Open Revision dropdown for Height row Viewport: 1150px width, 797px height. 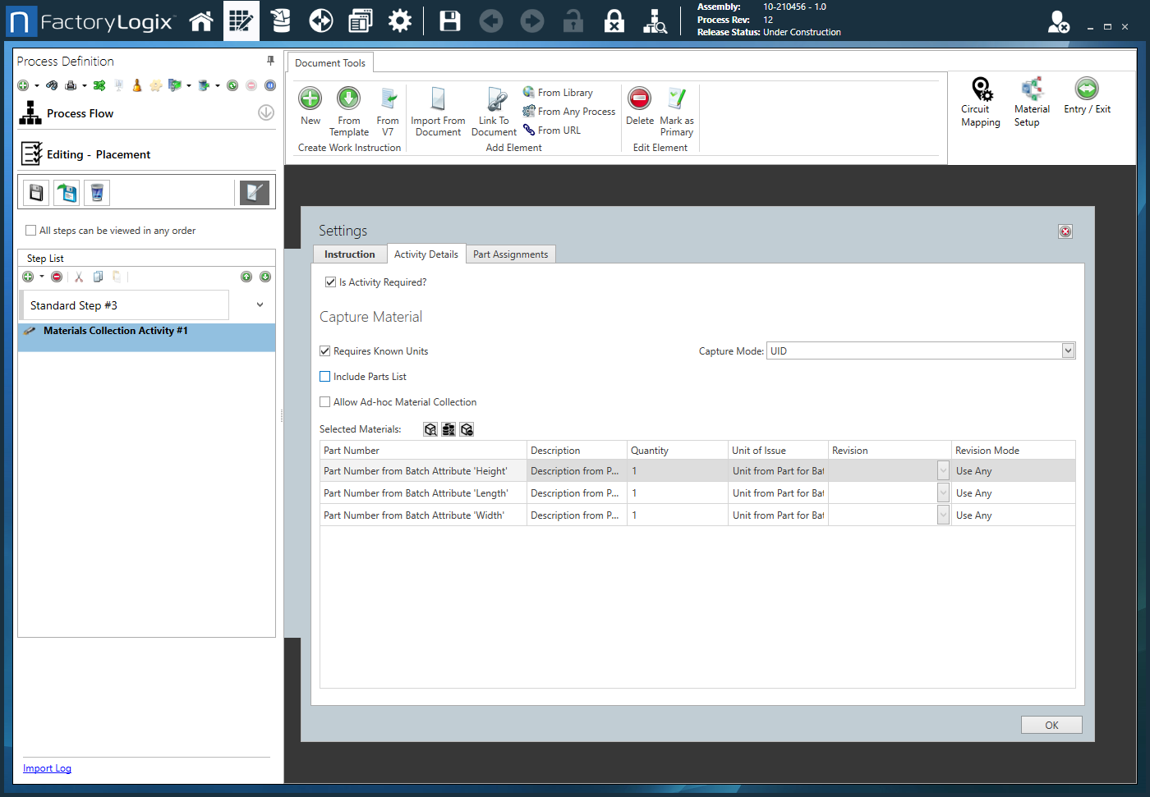pyautogui.click(x=943, y=471)
